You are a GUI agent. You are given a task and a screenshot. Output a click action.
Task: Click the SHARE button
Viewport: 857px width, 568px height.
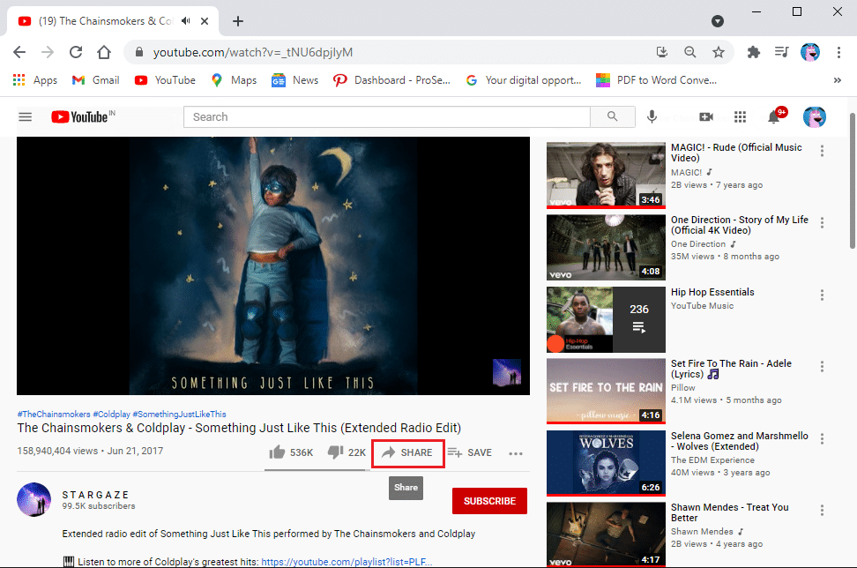click(x=407, y=453)
